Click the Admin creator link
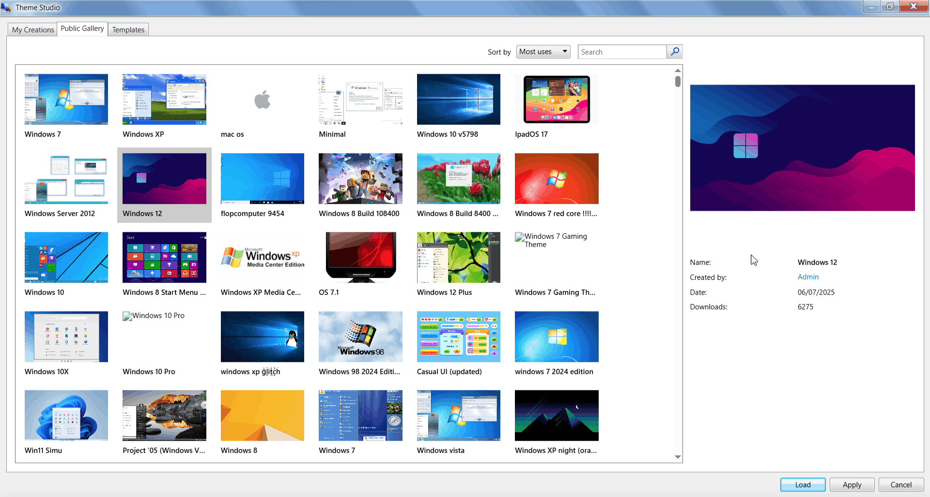 807,277
